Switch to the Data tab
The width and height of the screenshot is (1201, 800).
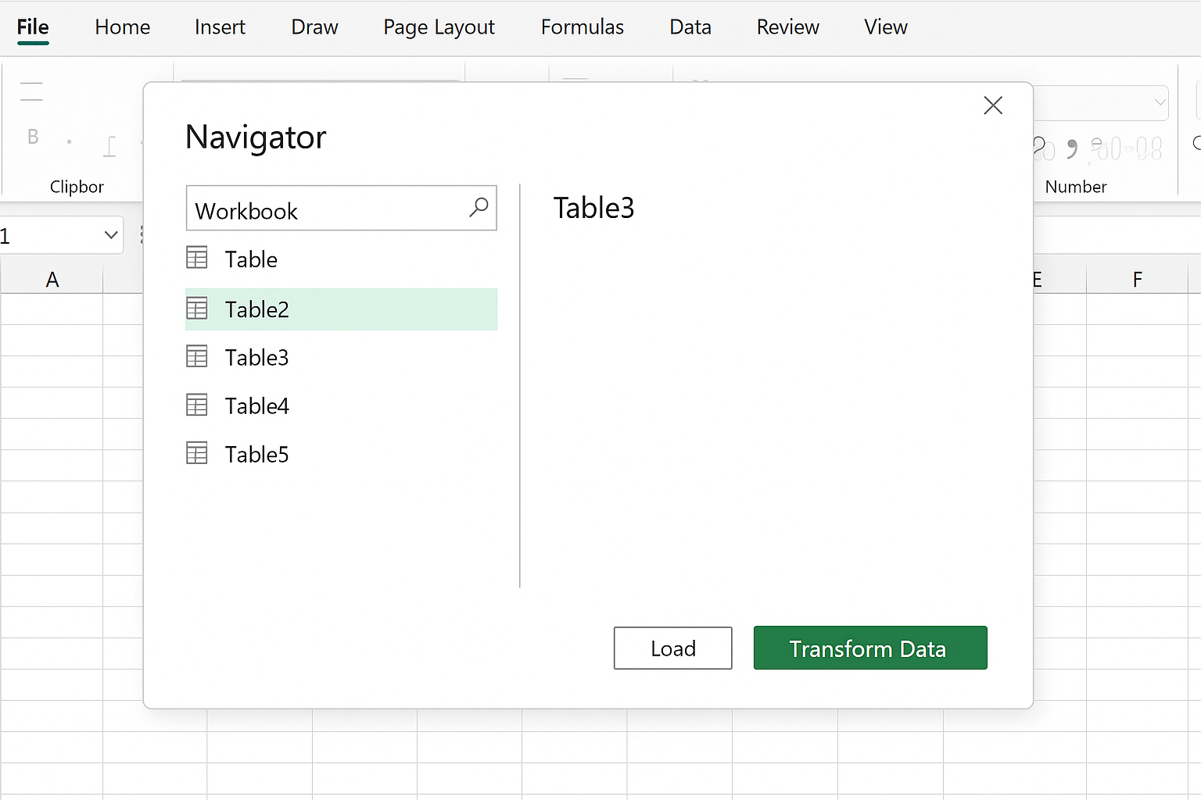[x=690, y=27]
